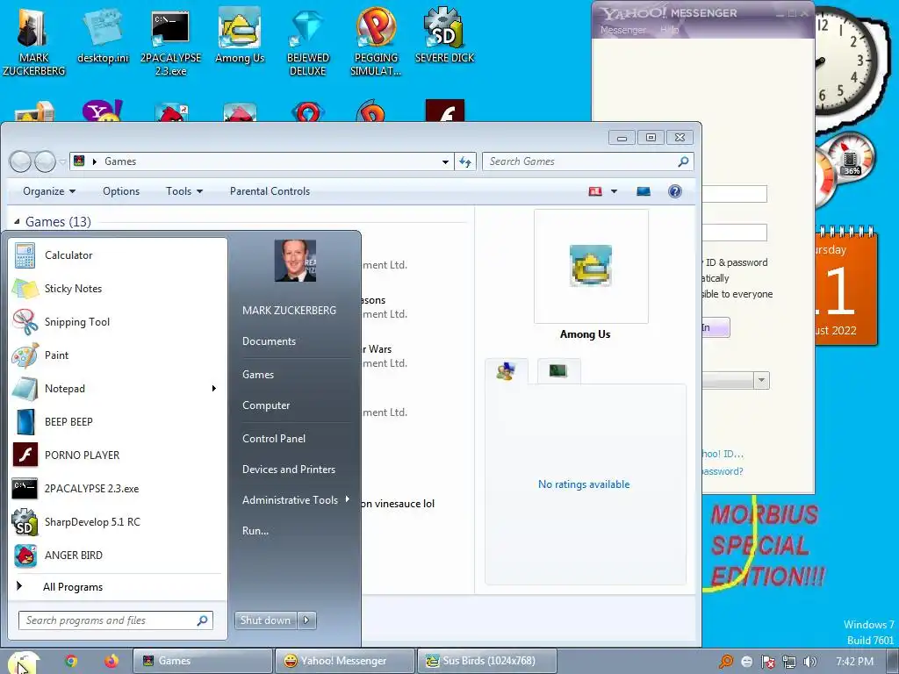Click Options in the Games toolbar
Image resolution: width=899 pixels, height=674 pixels.
(x=121, y=191)
